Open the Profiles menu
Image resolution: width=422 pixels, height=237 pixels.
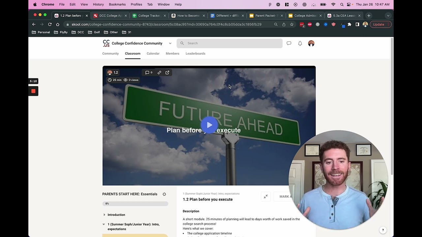coord(136,4)
